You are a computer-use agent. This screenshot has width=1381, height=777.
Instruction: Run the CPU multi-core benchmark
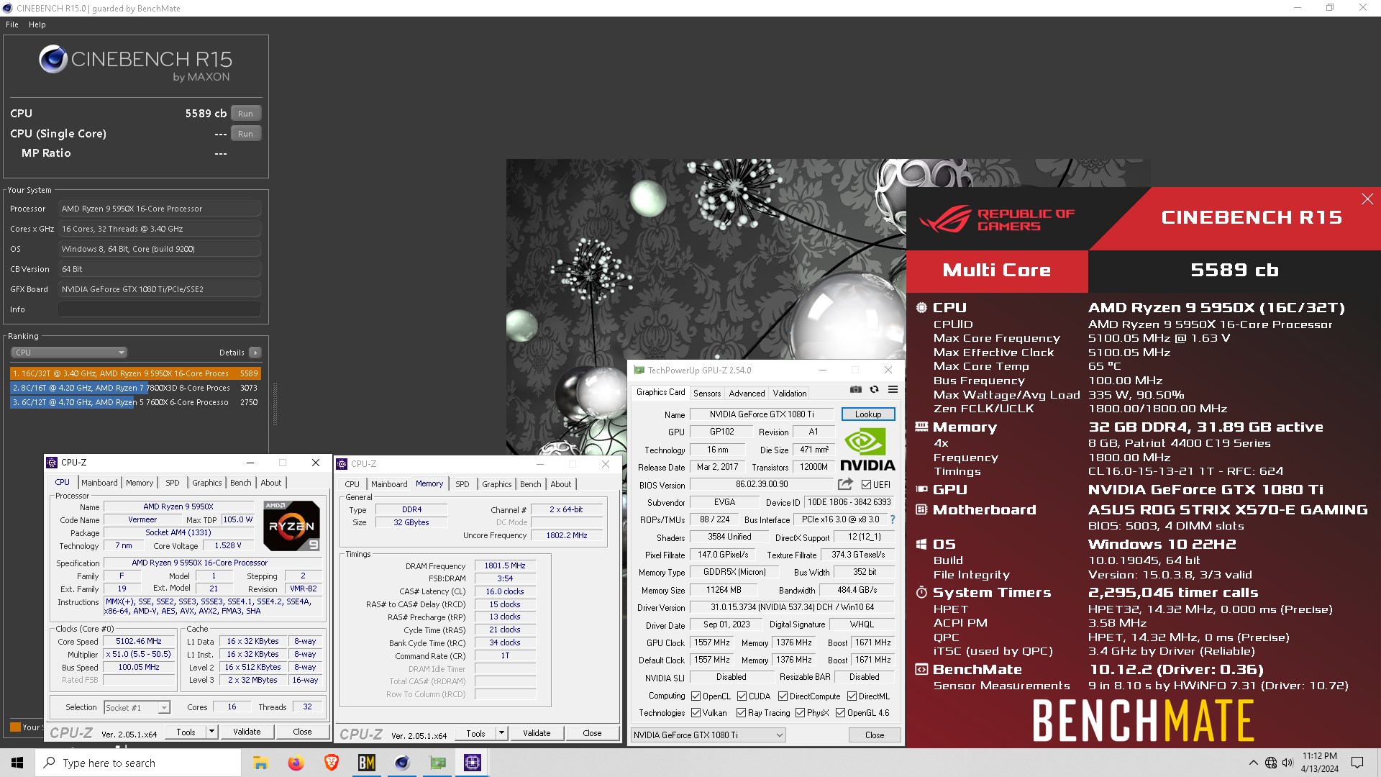pyautogui.click(x=246, y=114)
